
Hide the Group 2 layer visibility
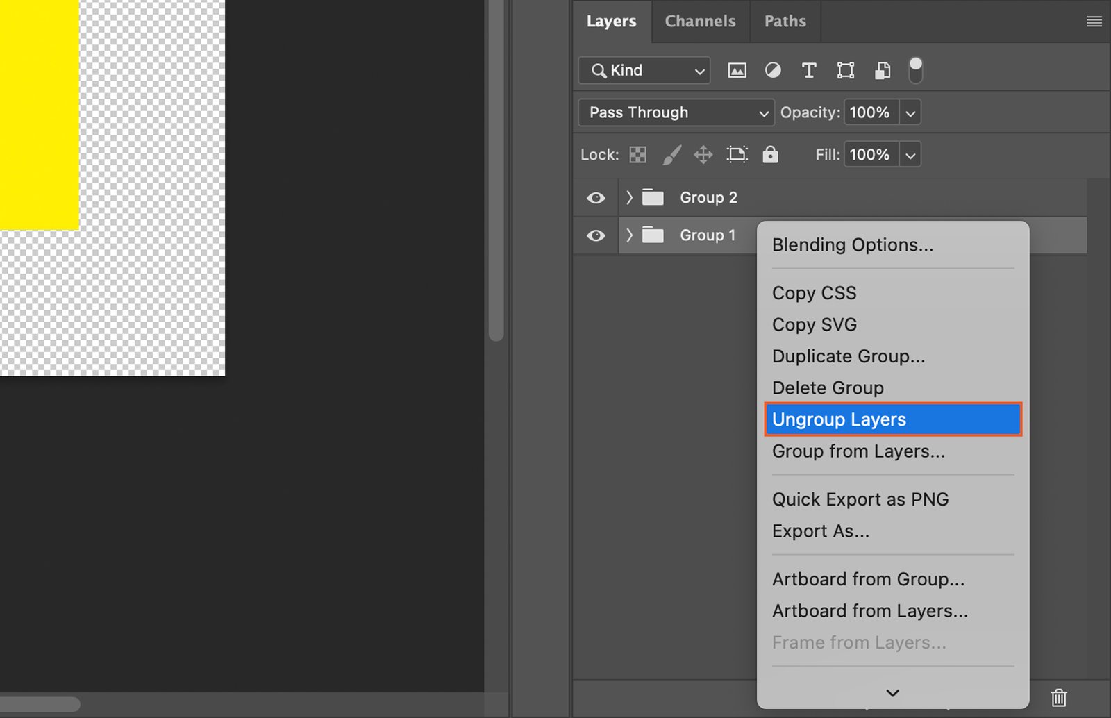pyautogui.click(x=596, y=198)
